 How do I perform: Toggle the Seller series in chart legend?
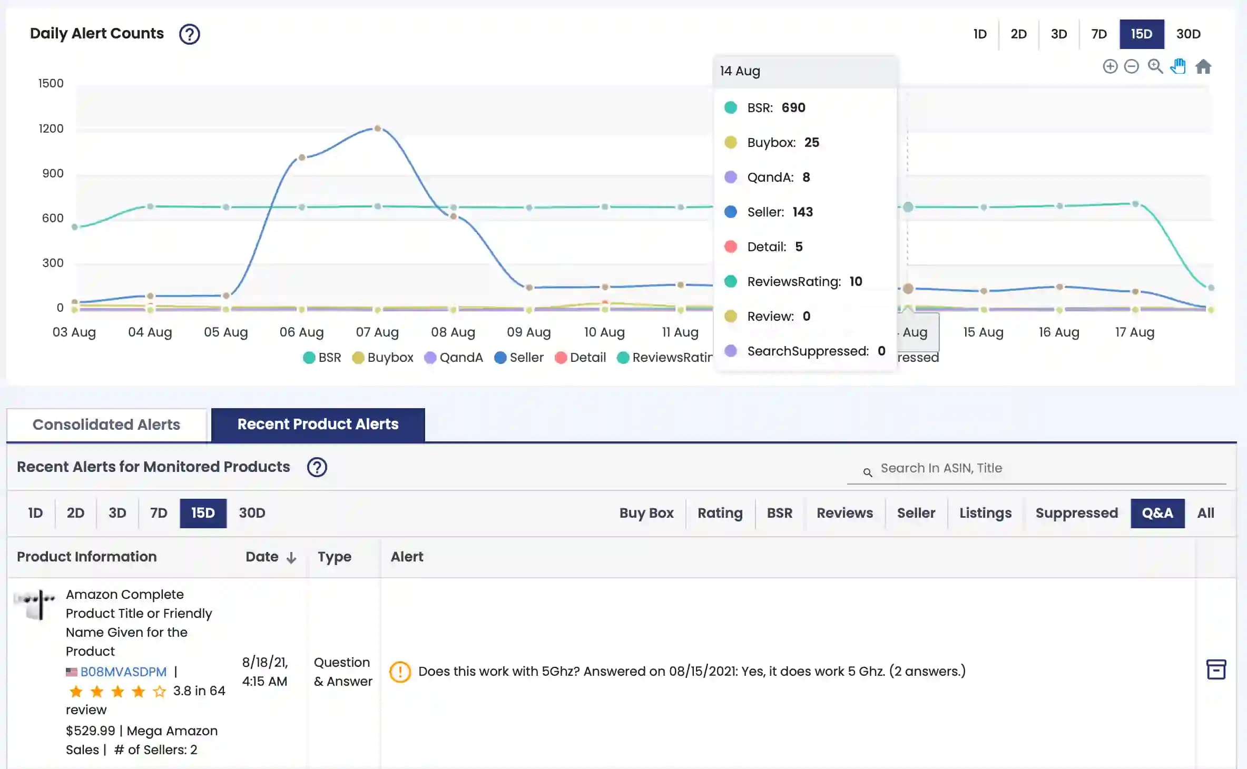pyautogui.click(x=519, y=358)
